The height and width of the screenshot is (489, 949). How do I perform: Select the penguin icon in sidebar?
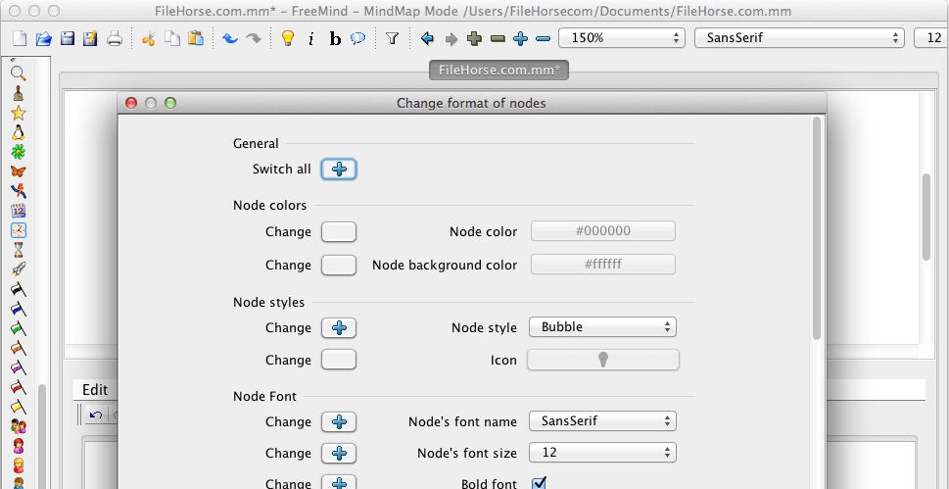[x=18, y=132]
